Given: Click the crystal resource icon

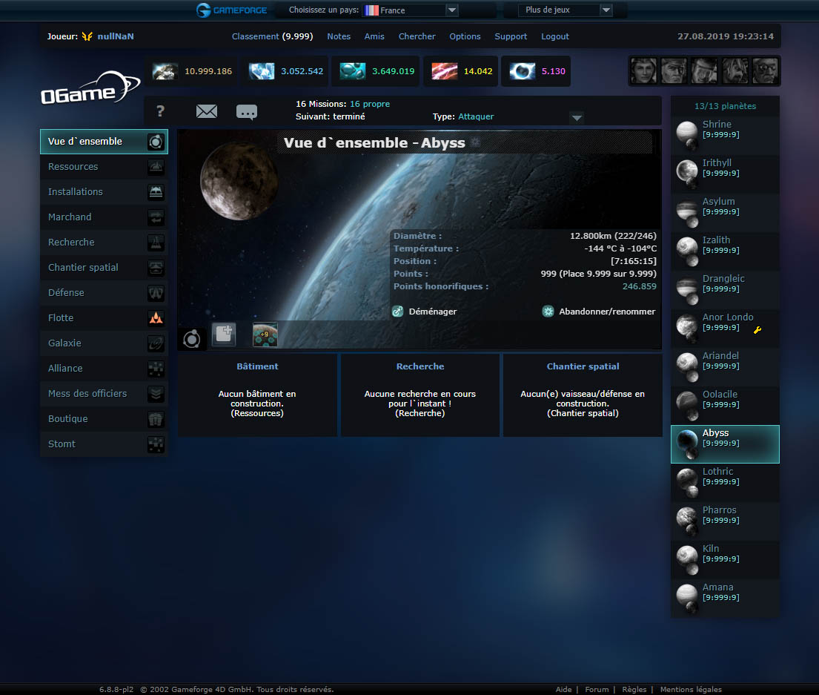Looking at the screenshot, I should [261, 71].
